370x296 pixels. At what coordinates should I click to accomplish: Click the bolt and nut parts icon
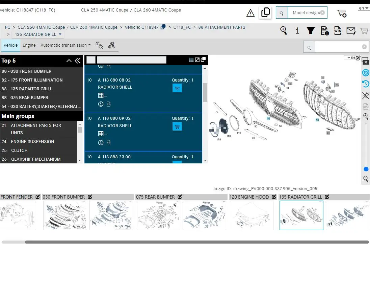pyautogui.click(x=111, y=45)
